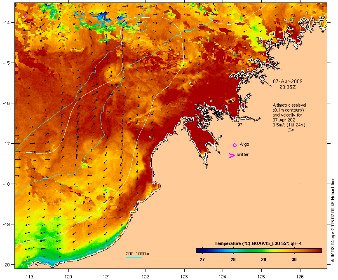Screen dimensions: 338x280
Task: Click the 0.5m/s velocity scale arrow
Action: (x=286, y=130)
